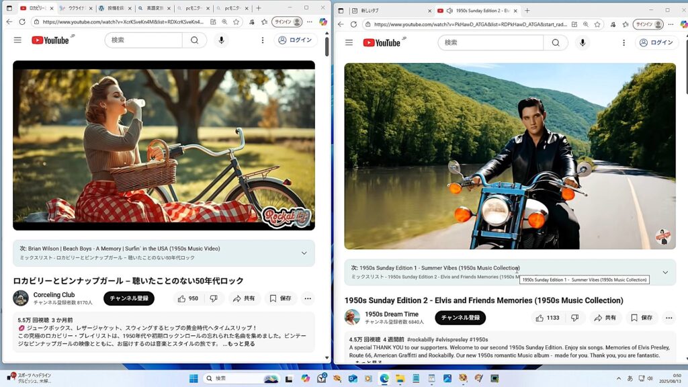This screenshot has width=688, height=387.
Task: Open Corceling Club channel avatar
Action: coord(21,298)
